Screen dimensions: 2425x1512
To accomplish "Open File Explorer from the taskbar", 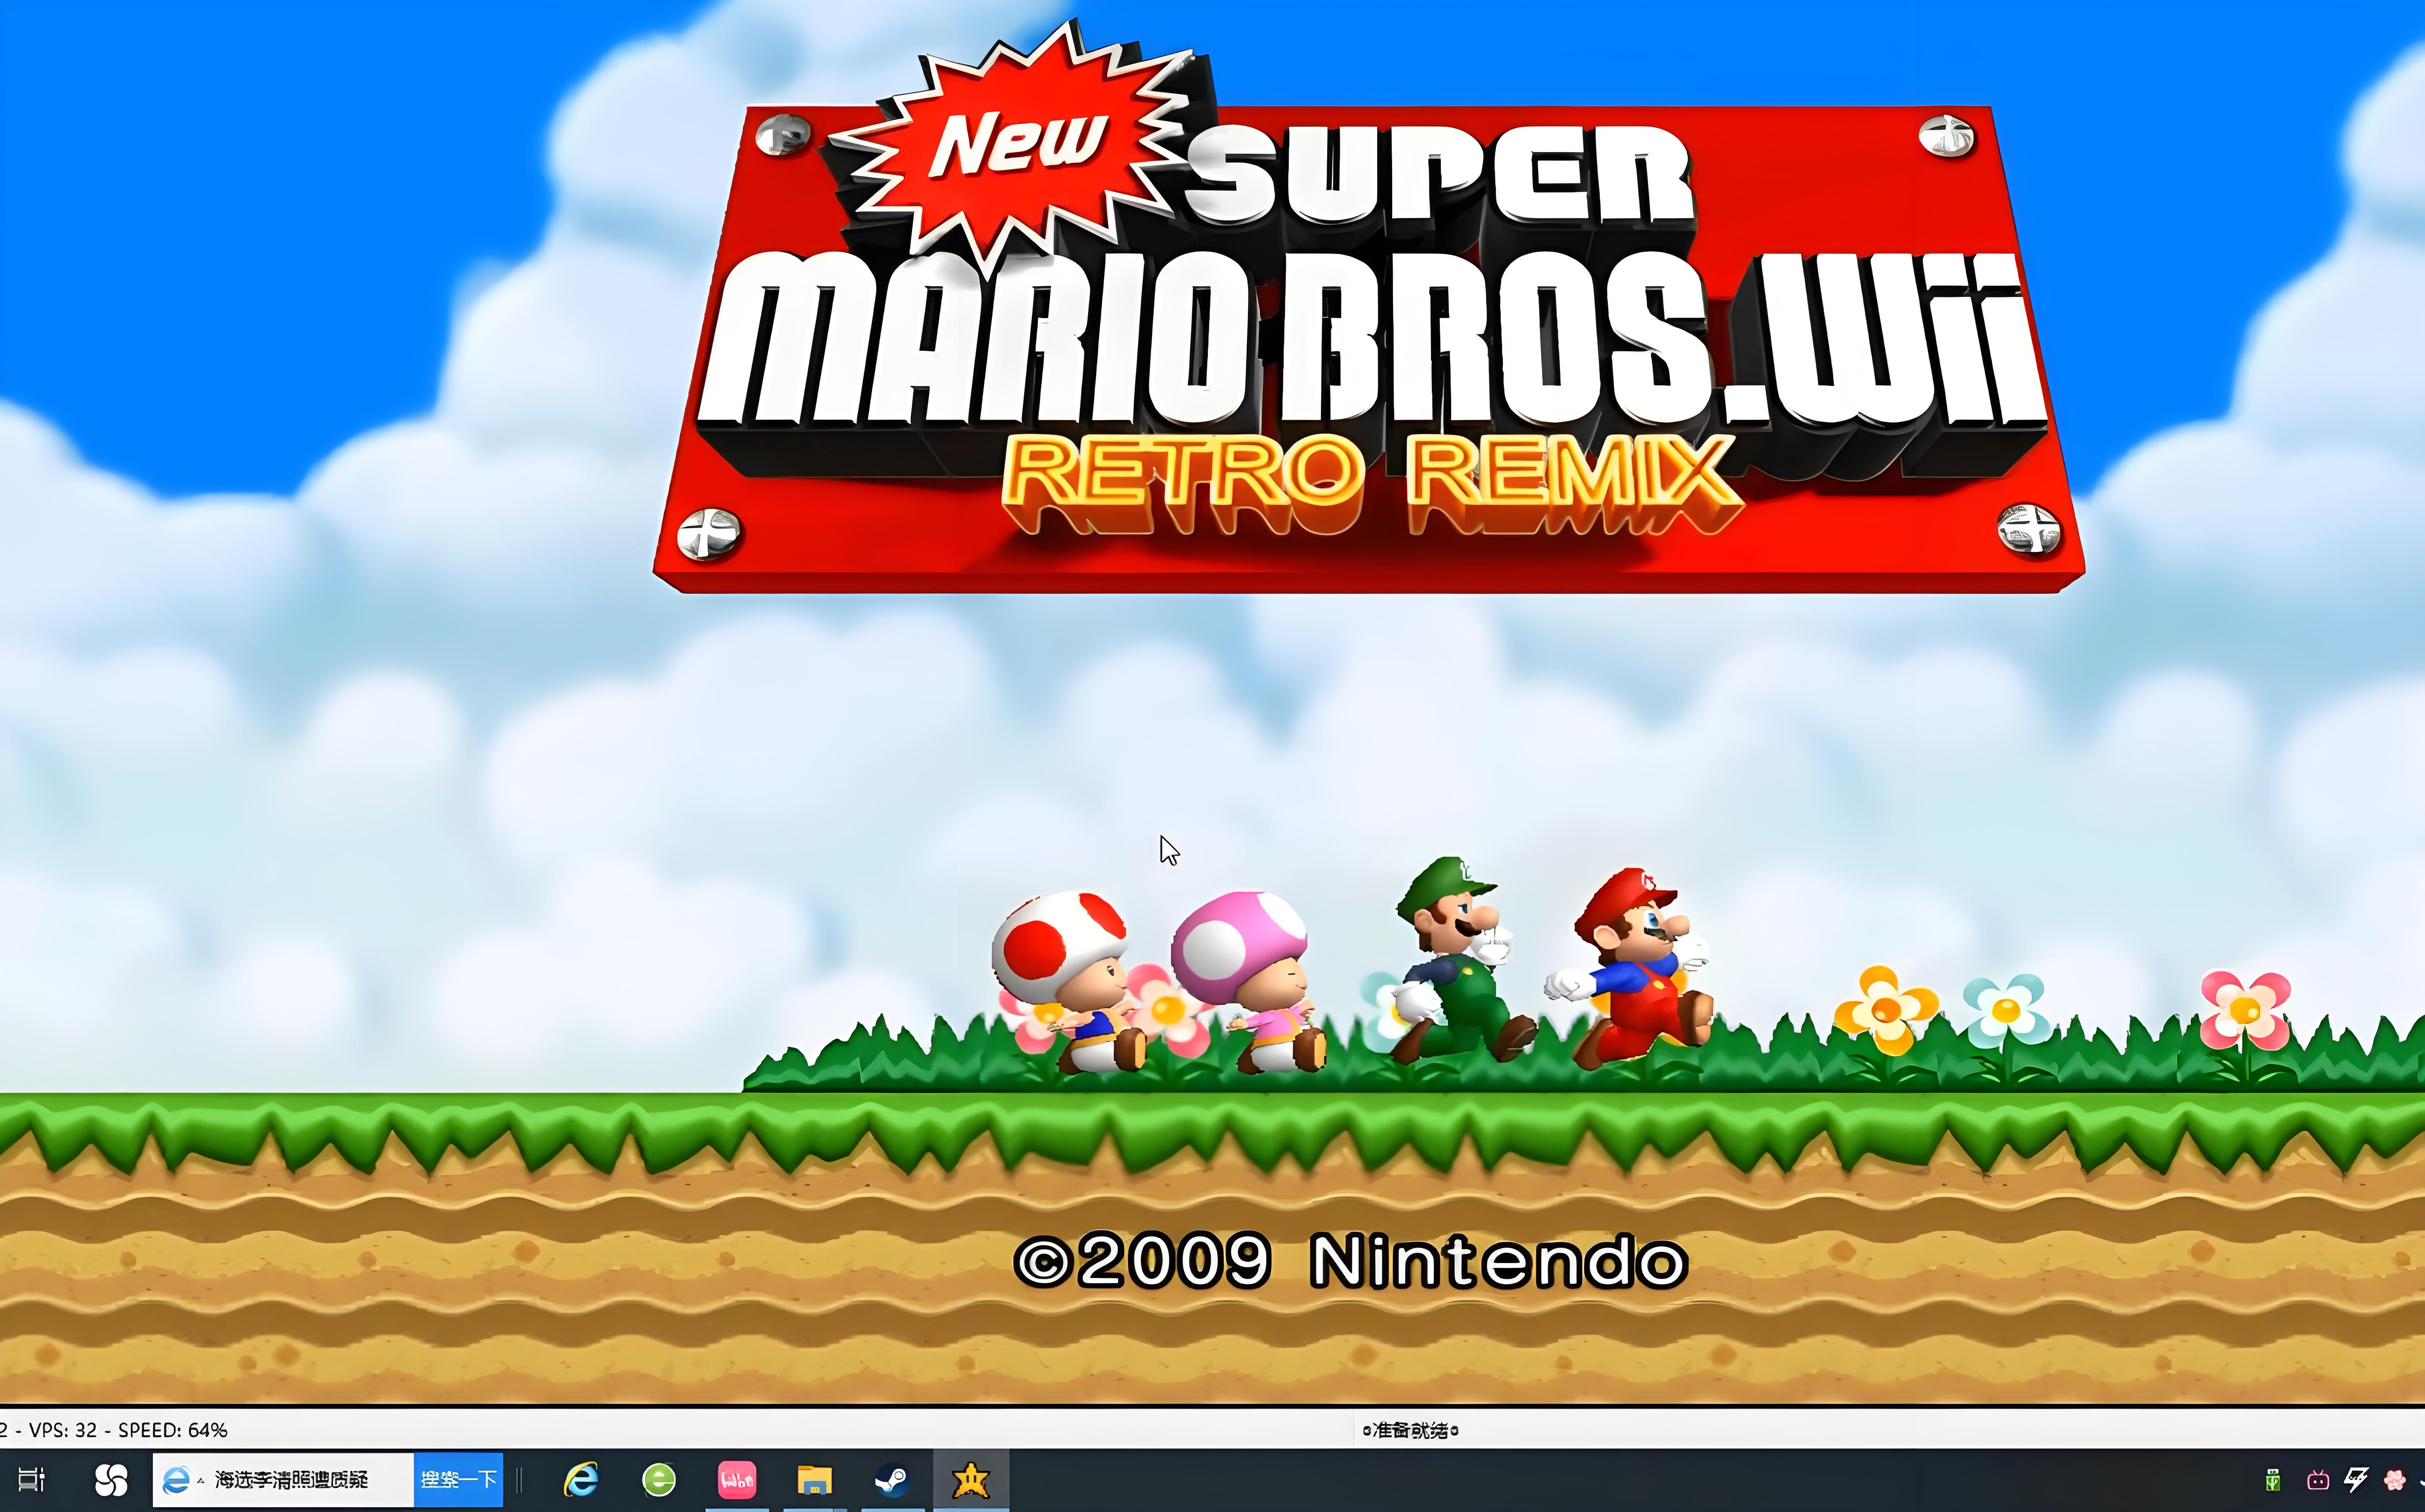I will coord(815,1480).
